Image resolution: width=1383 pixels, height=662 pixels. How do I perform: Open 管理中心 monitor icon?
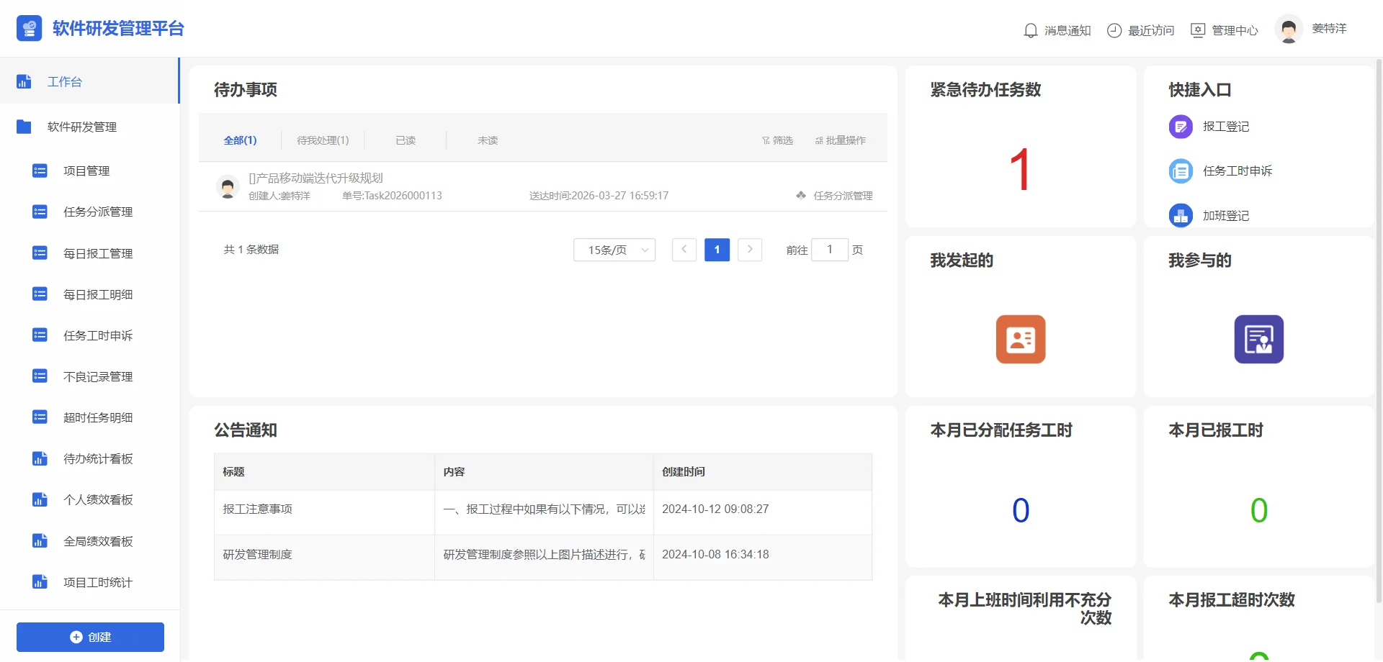tap(1198, 30)
